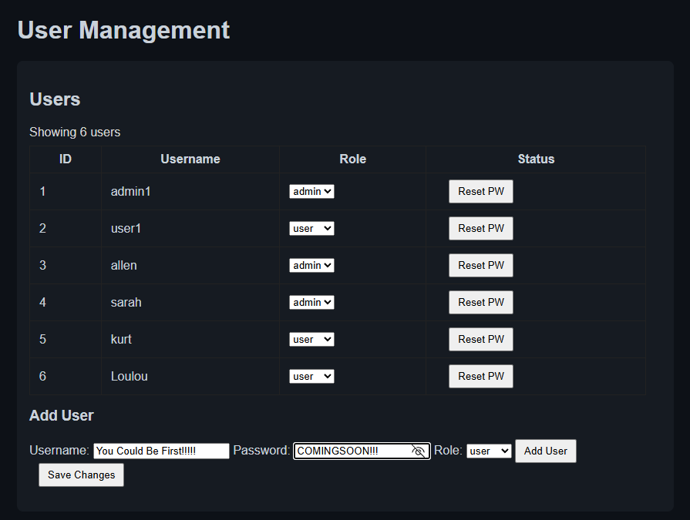690x520 pixels.
Task: Open the role dropdown for allen
Action: tap(311, 265)
